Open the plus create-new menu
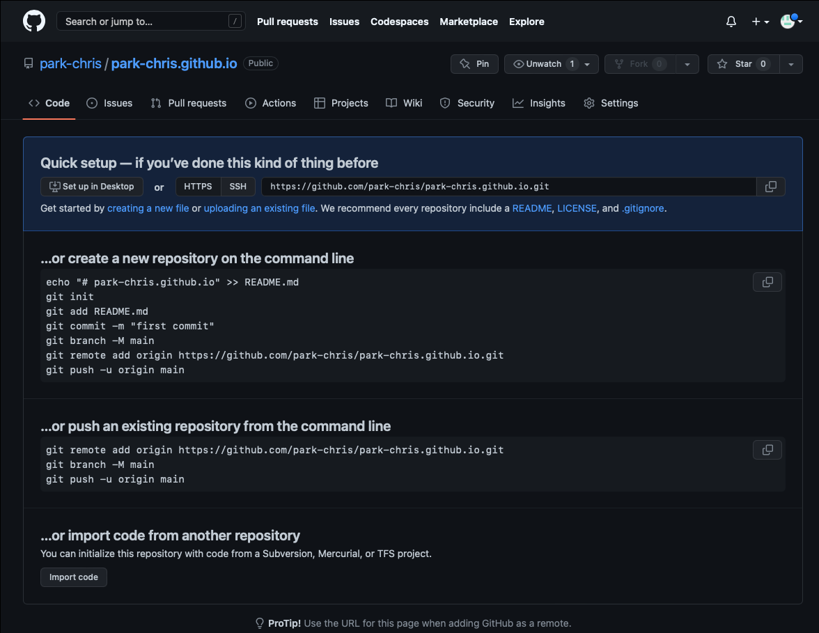 click(760, 22)
